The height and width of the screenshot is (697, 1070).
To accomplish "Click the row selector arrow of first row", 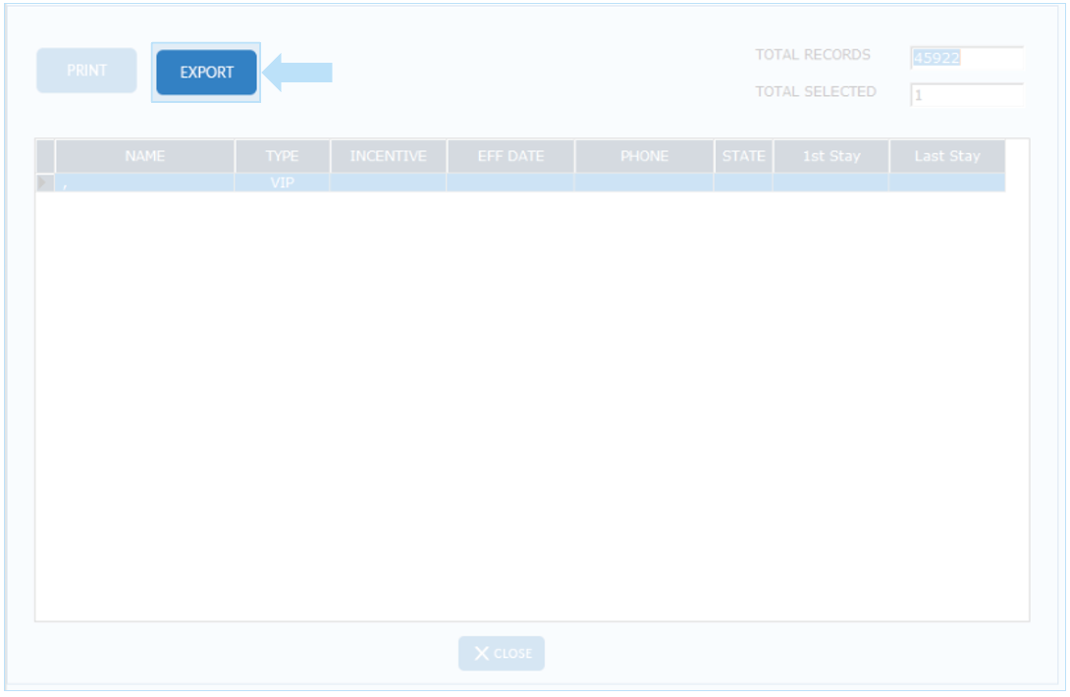I will pyautogui.click(x=44, y=182).
